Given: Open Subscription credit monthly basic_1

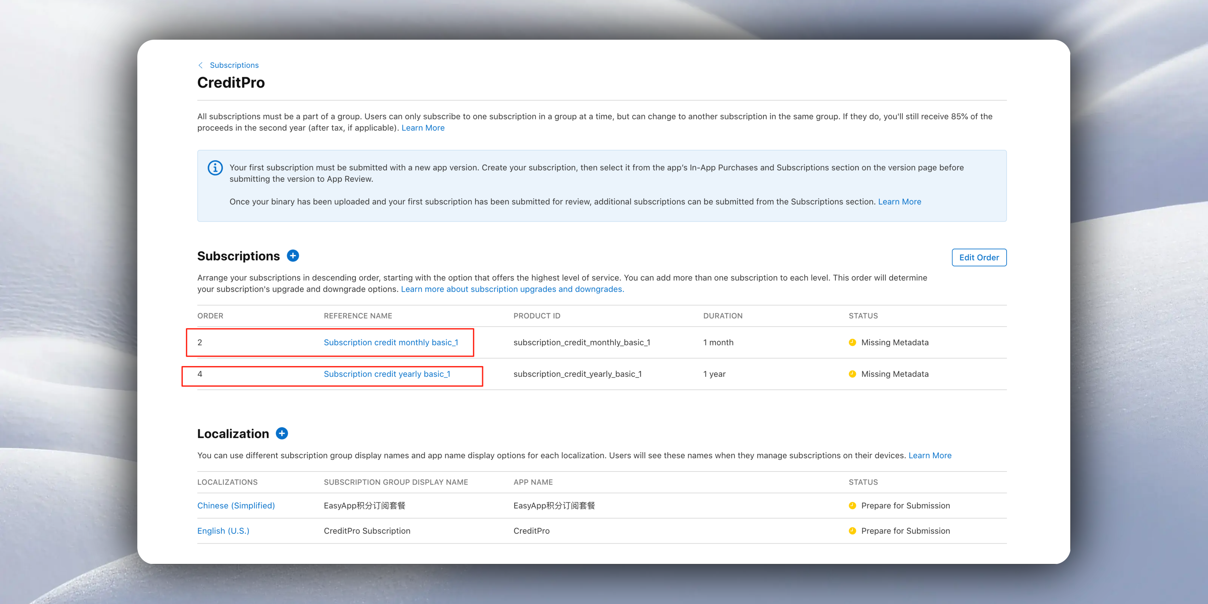Looking at the screenshot, I should click(391, 343).
